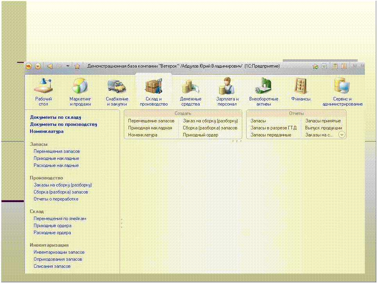Open the main menu round dropdown button
The height and width of the screenshot is (283, 377).
pyautogui.click(x=38, y=66)
